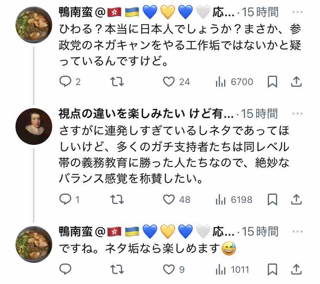Reply to the first tweet with 2 comments
This screenshot has width=320, height=284.
[x=70, y=82]
